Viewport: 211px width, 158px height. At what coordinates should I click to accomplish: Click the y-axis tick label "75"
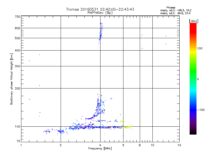pos(18,141)
